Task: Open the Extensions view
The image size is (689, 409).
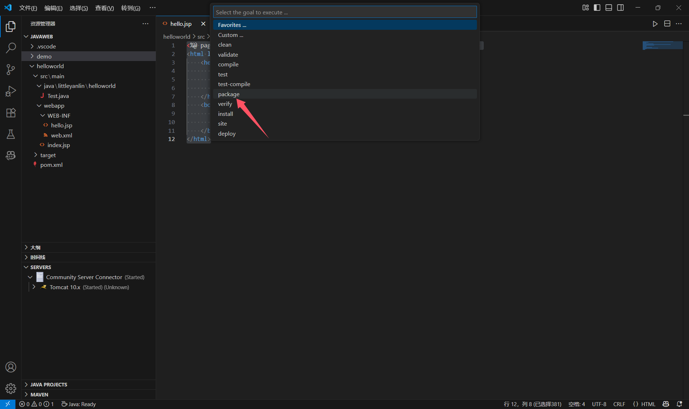Action: [11, 113]
